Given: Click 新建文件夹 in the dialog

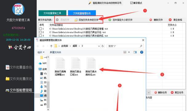Looking at the screenshot, I should [x=55, y=52].
